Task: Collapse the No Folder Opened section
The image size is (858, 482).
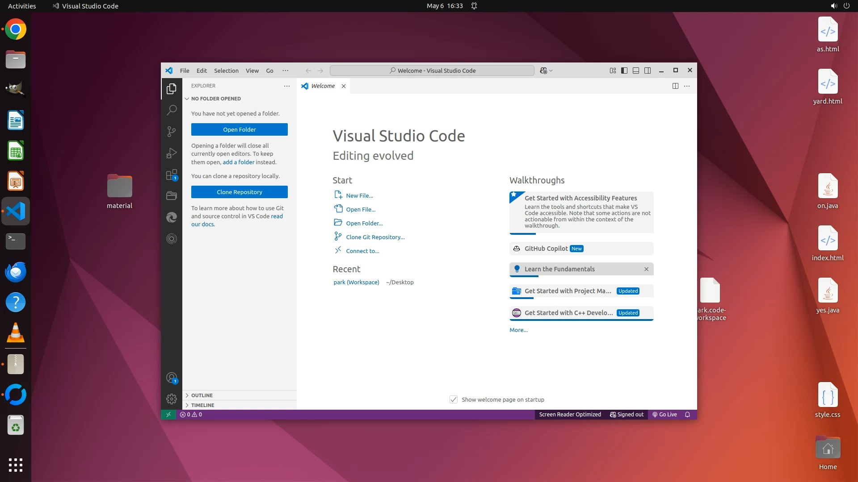Action: pyautogui.click(x=216, y=99)
